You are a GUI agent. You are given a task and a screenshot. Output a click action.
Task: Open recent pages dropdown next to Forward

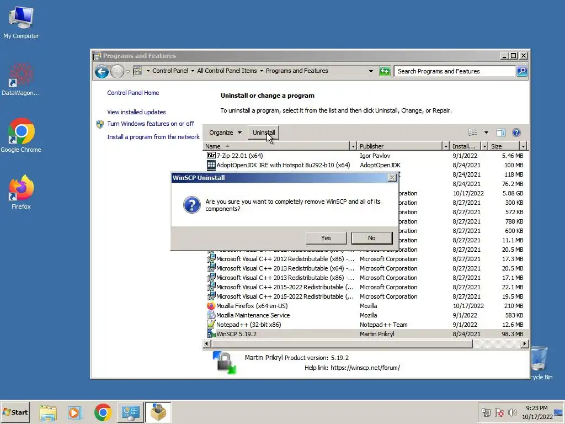pyautogui.click(x=127, y=71)
